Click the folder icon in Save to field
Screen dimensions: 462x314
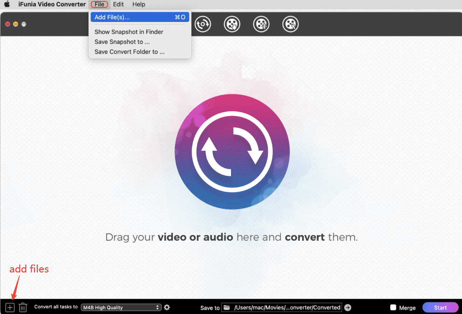click(227, 307)
